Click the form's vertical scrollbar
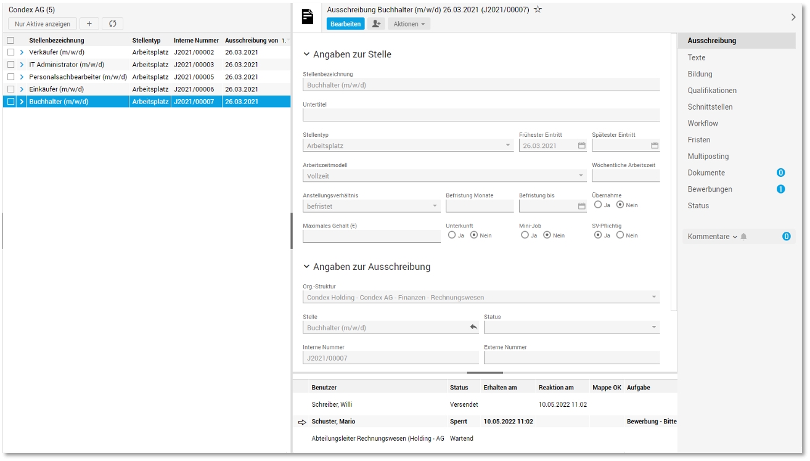The height and width of the screenshot is (461, 810). click(x=674, y=172)
